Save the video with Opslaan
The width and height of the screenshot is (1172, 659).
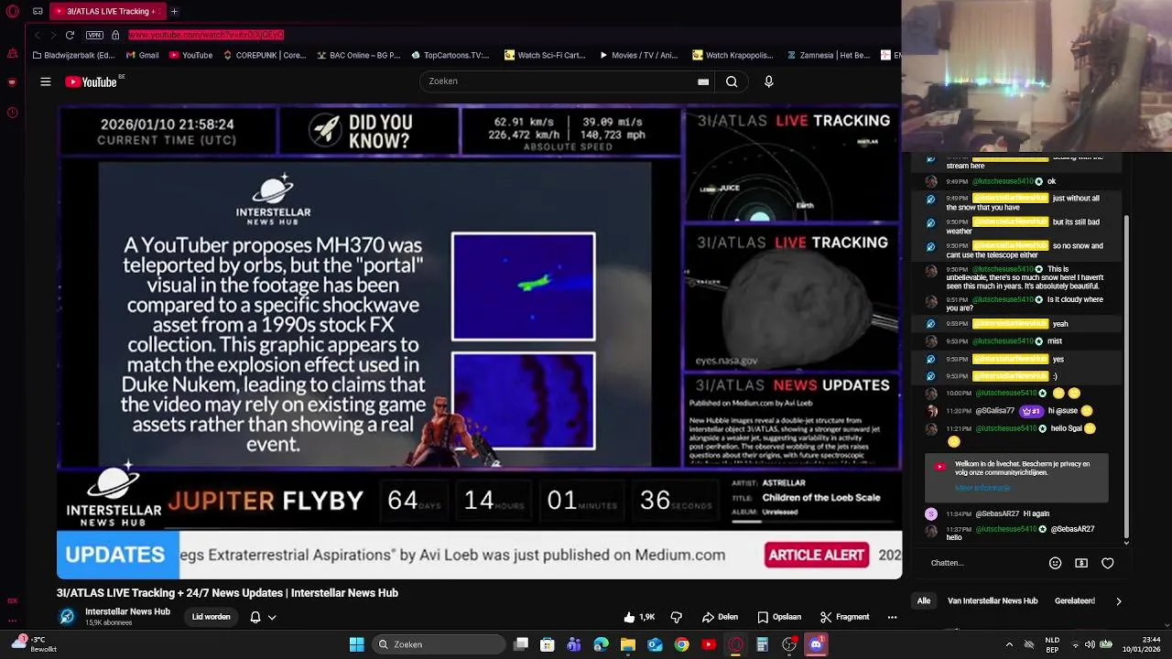pos(779,617)
